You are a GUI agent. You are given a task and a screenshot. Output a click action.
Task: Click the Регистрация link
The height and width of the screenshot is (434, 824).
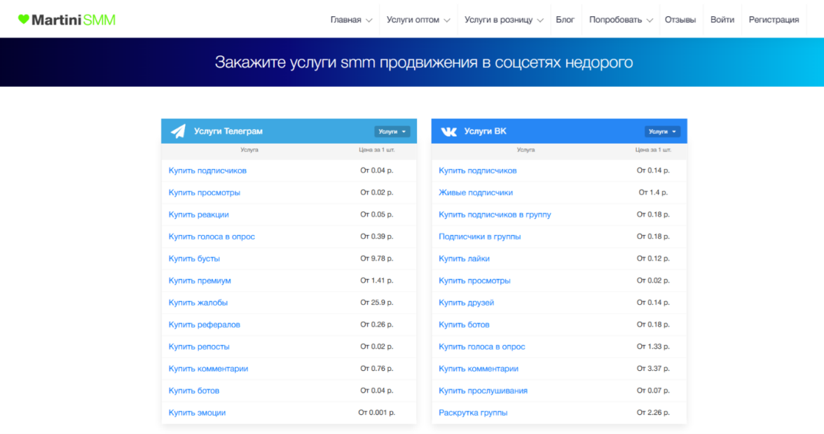pyautogui.click(x=774, y=20)
